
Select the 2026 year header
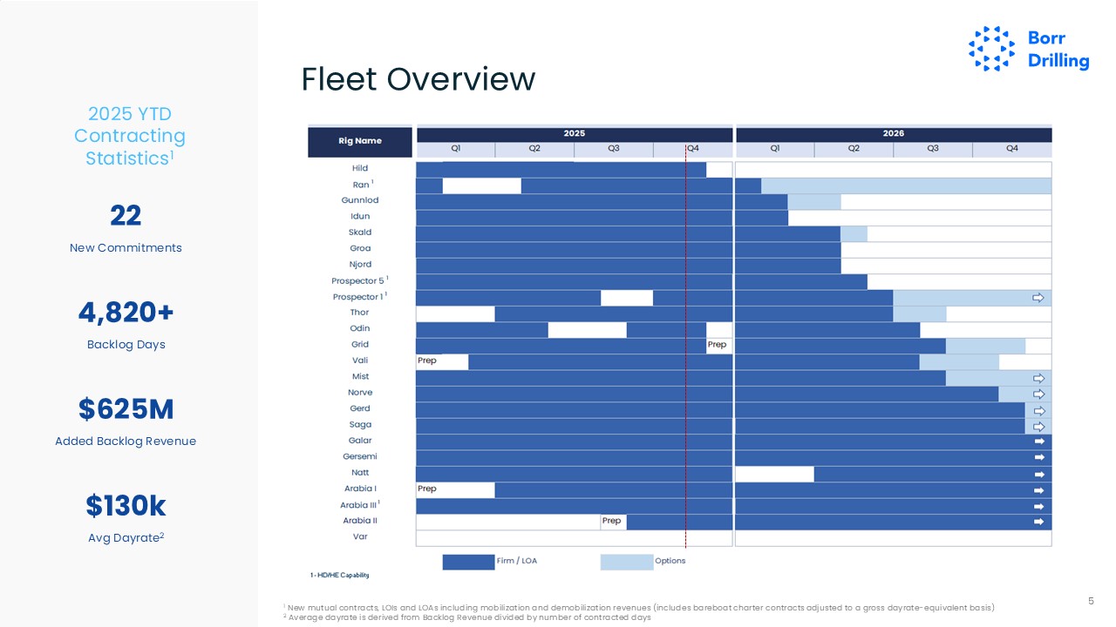[x=893, y=134]
